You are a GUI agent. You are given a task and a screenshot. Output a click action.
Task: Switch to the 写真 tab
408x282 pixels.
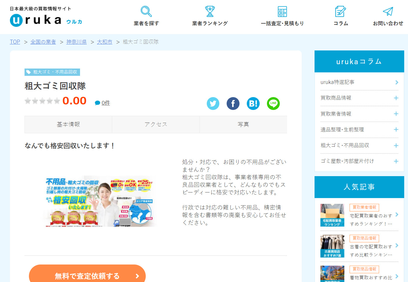click(243, 125)
